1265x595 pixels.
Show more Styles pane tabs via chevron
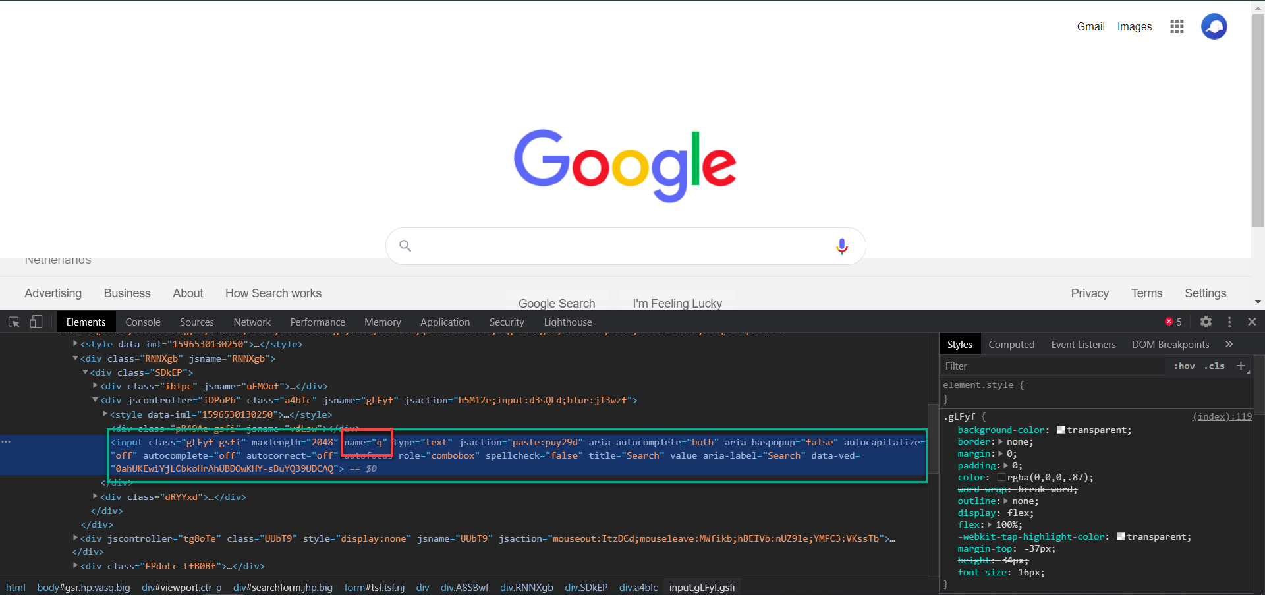pos(1229,344)
